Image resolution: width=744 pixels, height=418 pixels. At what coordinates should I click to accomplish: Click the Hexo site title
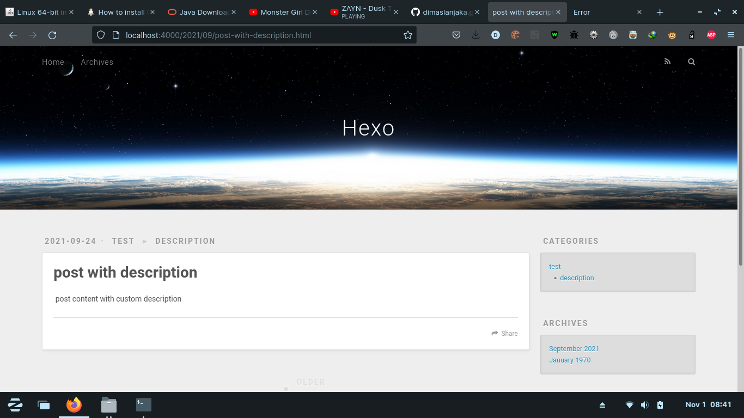pyautogui.click(x=368, y=128)
